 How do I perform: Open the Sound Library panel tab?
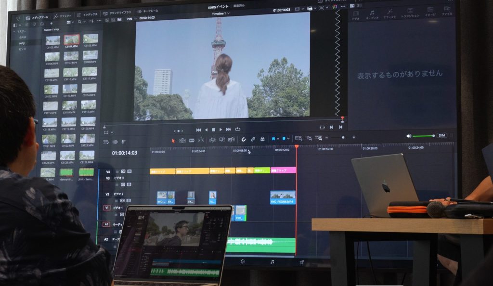pos(117,13)
